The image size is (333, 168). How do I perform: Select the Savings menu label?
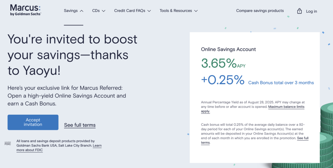pos(71,11)
